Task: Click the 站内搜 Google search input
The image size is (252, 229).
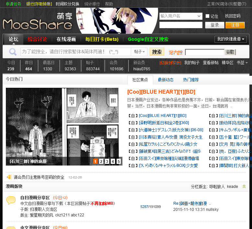Action: (x=205, y=52)
